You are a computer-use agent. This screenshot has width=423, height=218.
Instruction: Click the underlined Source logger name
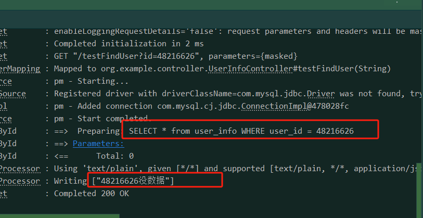click(x=12, y=94)
